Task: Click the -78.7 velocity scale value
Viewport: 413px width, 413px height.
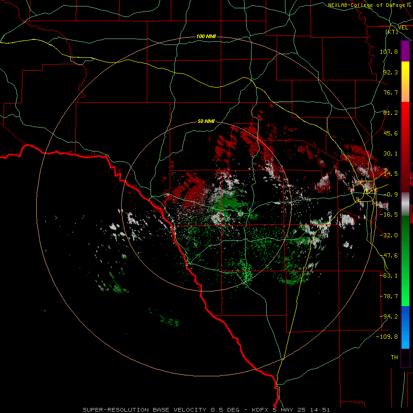Action: 389,296
